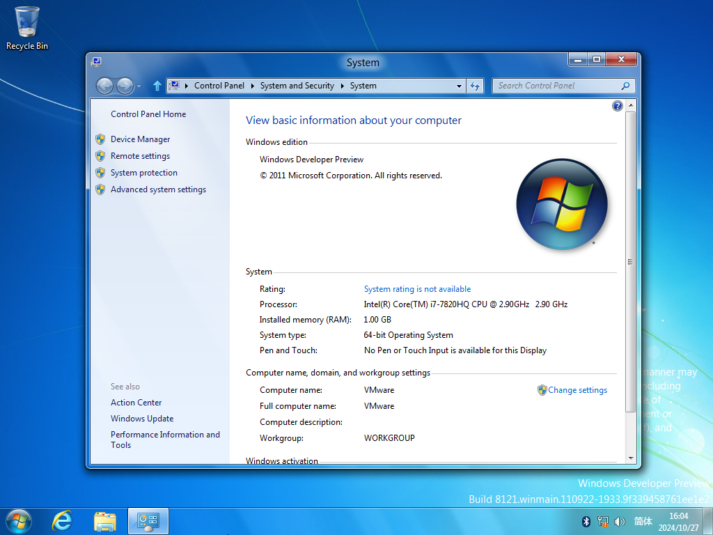
Task: Select Control Panel in the breadcrumb
Action: pos(219,86)
